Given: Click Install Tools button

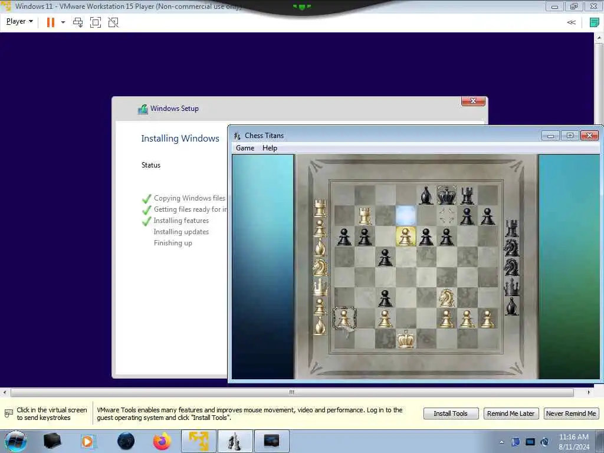Looking at the screenshot, I should (451, 413).
